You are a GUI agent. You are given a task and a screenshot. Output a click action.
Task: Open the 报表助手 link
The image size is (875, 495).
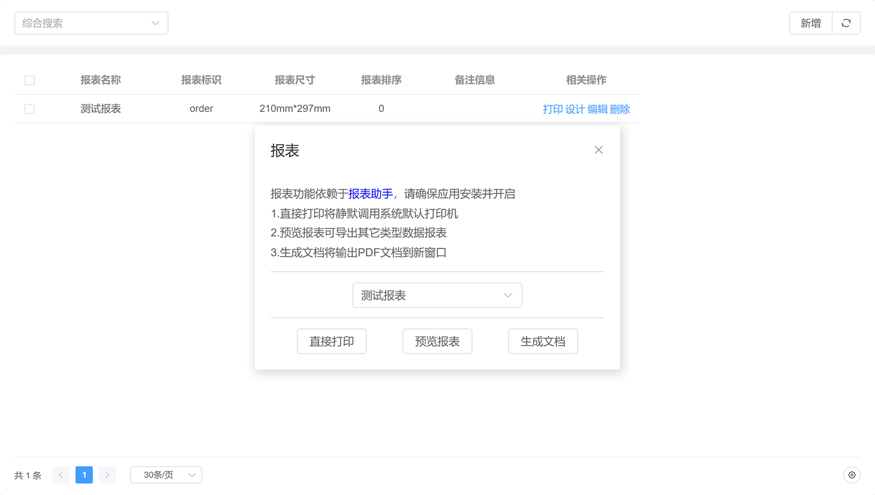pyautogui.click(x=370, y=194)
